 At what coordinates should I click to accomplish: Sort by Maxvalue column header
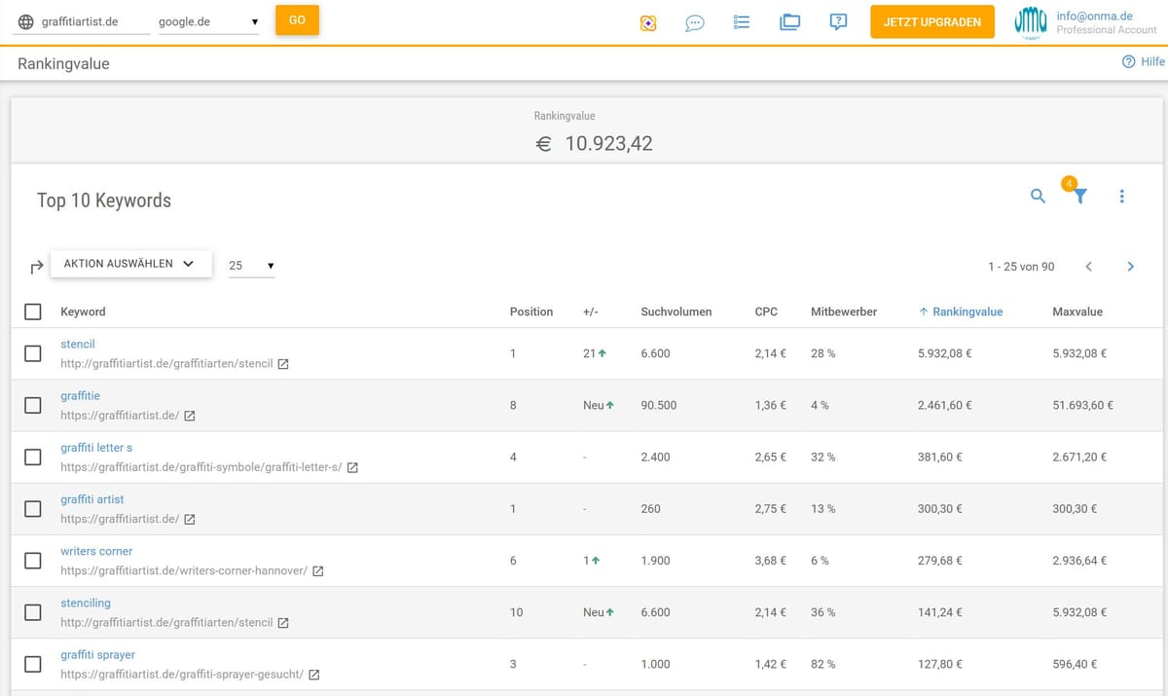(1077, 311)
